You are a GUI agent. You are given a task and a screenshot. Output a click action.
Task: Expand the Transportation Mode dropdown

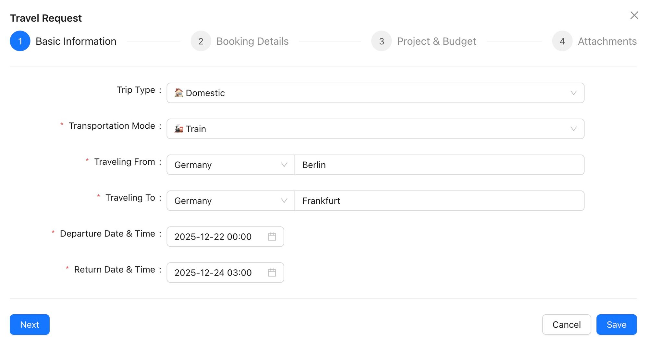(x=375, y=129)
